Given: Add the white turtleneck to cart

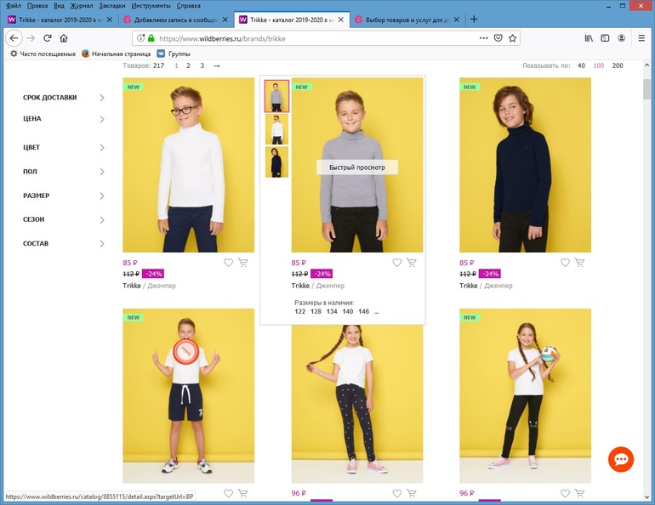Looking at the screenshot, I should [x=243, y=263].
